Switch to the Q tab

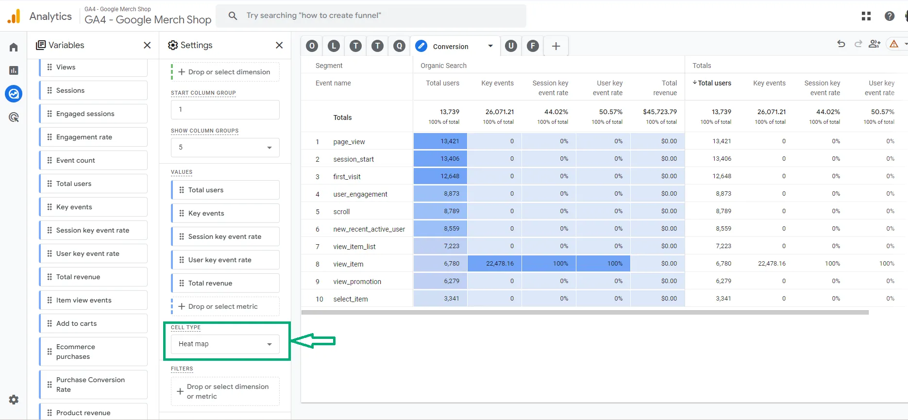(399, 46)
